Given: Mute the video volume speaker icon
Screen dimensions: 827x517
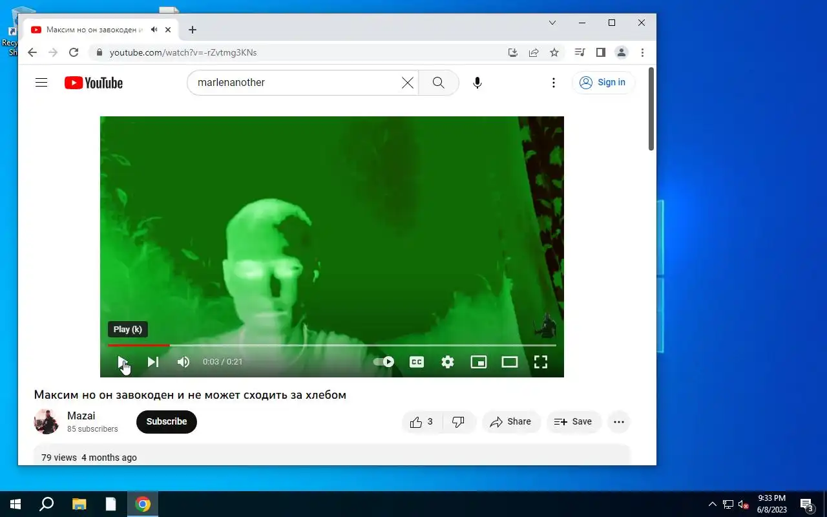Looking at the screenshot, I should point(183,362).
